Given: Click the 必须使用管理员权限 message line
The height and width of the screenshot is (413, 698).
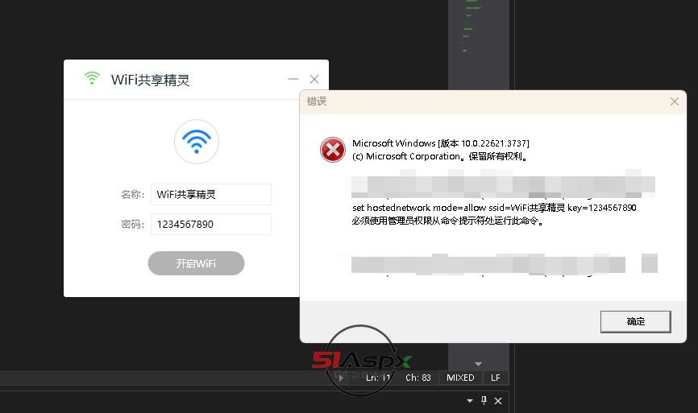Looking at the screenshot, I should (x=447, y=221).
